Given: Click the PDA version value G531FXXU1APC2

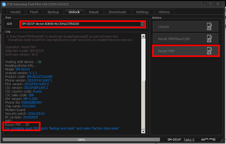Looking at the screenshot, I should 37,84.
